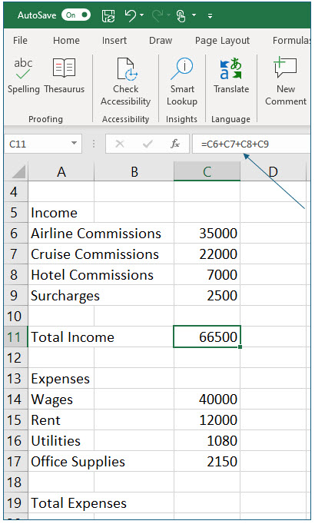
Task: Click the Income cell
Action: click(61, 213)
